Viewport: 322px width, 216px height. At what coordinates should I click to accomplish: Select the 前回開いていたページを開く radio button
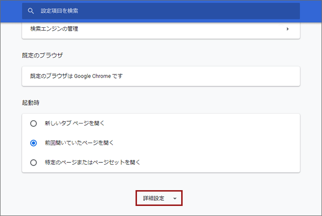point(33,143)
